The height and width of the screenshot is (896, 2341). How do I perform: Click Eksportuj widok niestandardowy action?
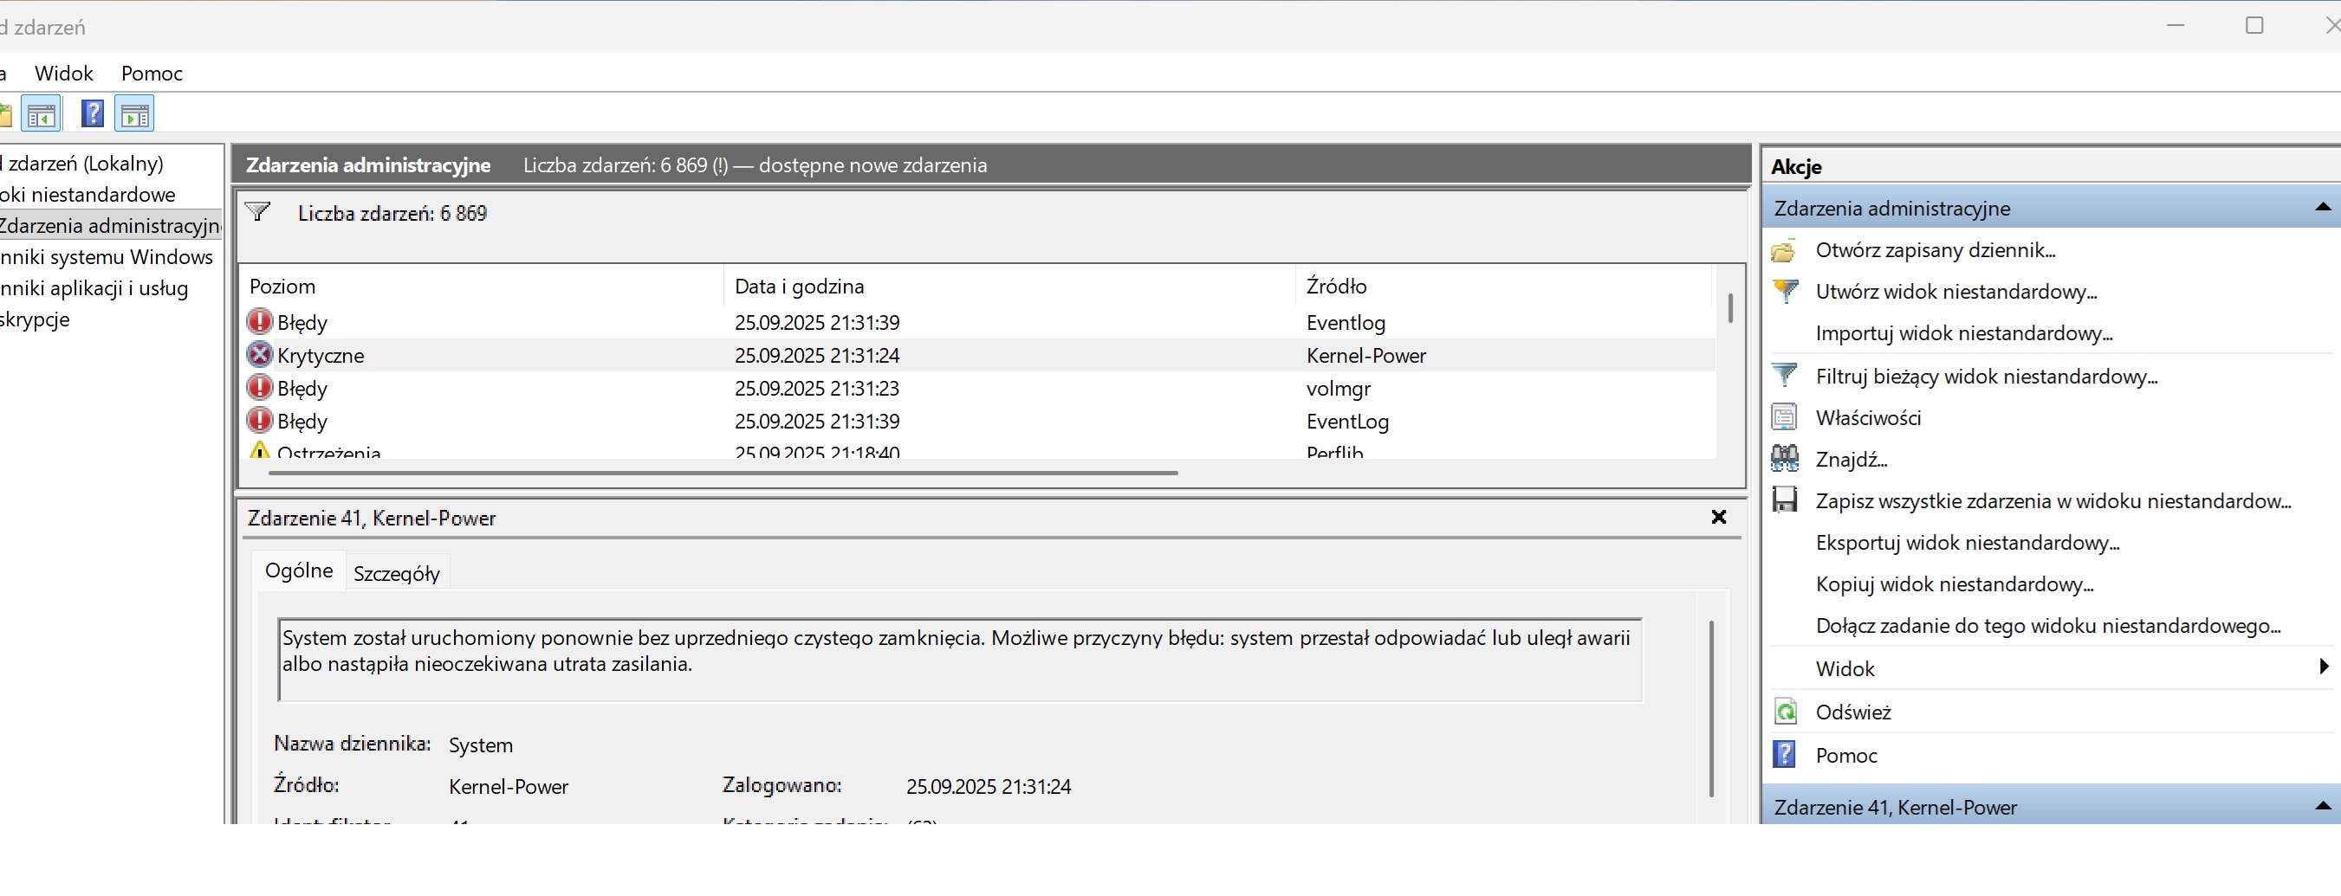(x=1967, y=543)
